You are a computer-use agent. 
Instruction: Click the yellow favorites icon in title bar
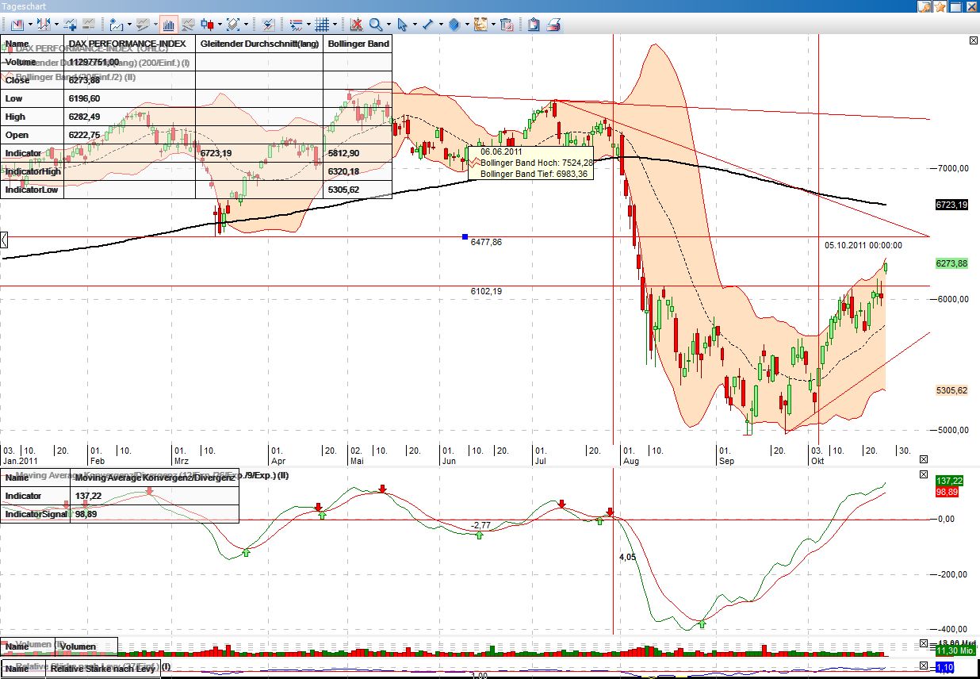tap(940, 6)
